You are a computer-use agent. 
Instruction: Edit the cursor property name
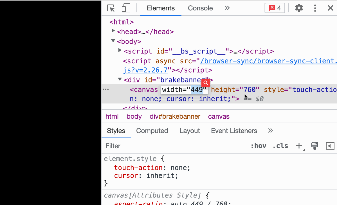(x=126, y=175)
